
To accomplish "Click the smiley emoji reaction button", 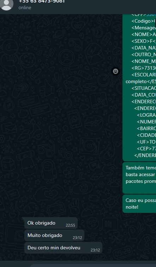I will (x=115, y=71).
